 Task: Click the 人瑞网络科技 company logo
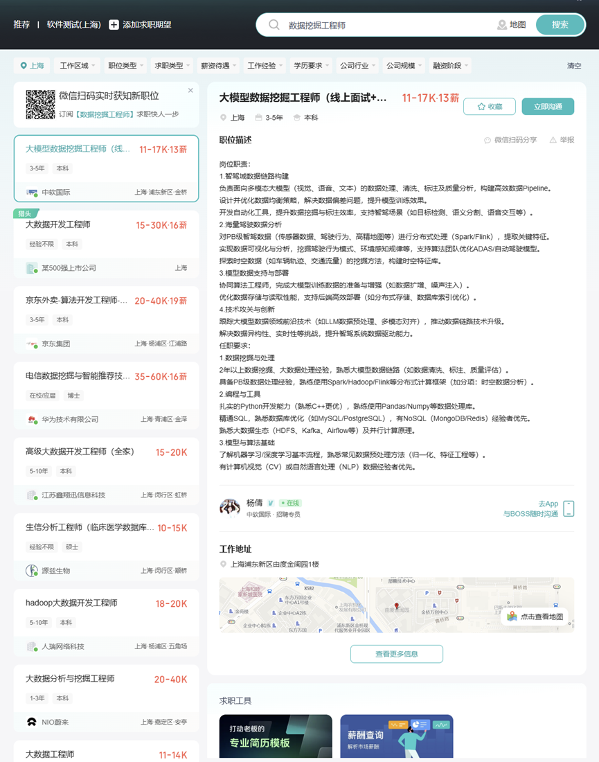pos(32,646)
